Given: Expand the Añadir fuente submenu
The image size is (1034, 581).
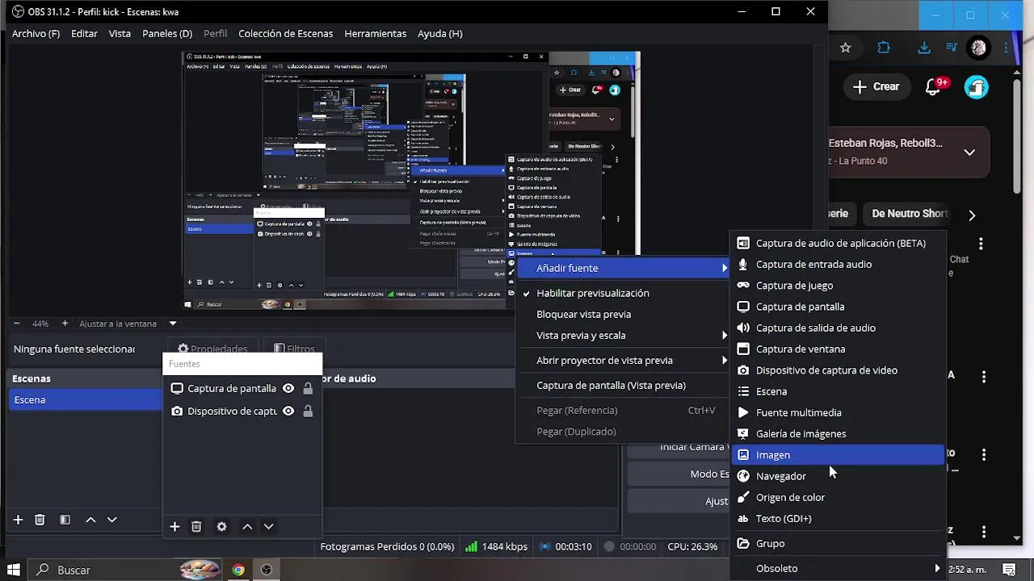Looking at the screenshot, I should [622, 268].
